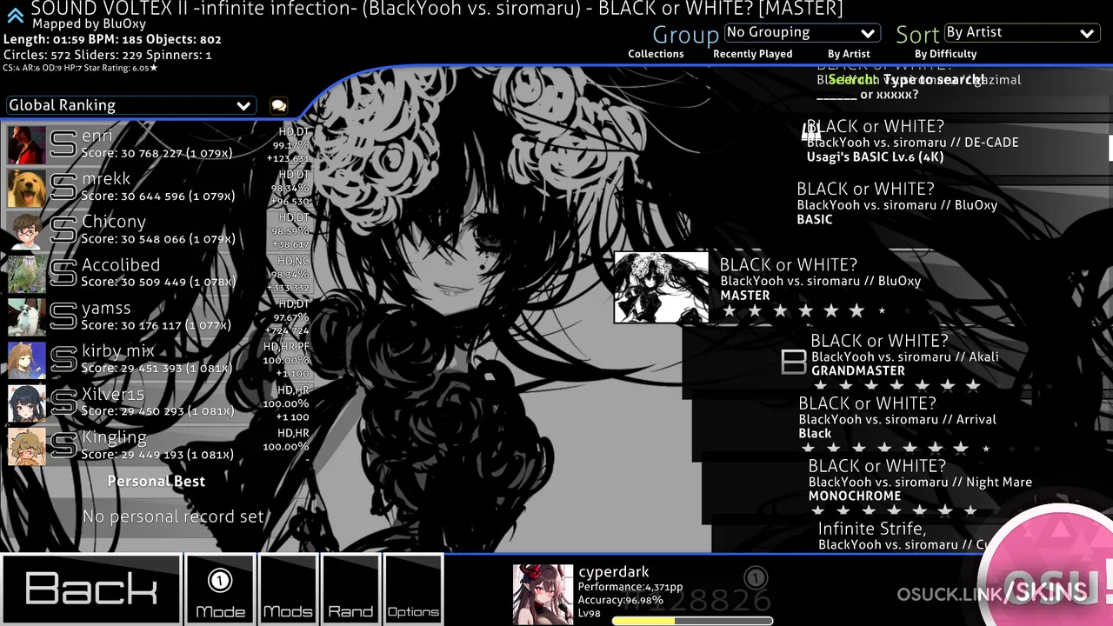Click the search box to type
This screenshot has height=626, width=1113.
[907, 80]
